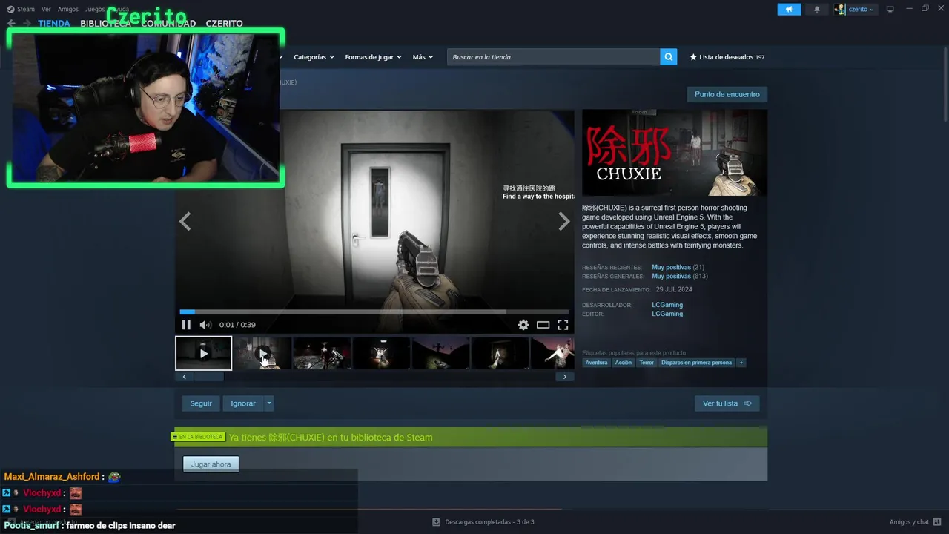
Task: Select the Disparos en primera persona tag
Action: 696,363
